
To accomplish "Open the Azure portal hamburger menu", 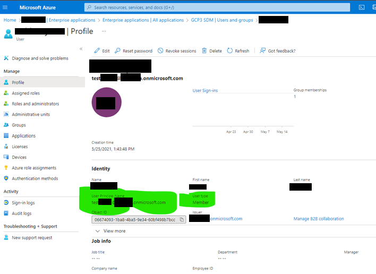I will pos(5,7).
